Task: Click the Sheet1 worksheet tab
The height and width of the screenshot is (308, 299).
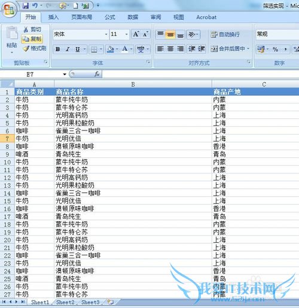Action: (x=40, y=302)
